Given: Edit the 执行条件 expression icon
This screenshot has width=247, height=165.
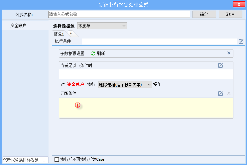Looking at the screenshot, I should (241, 41).
